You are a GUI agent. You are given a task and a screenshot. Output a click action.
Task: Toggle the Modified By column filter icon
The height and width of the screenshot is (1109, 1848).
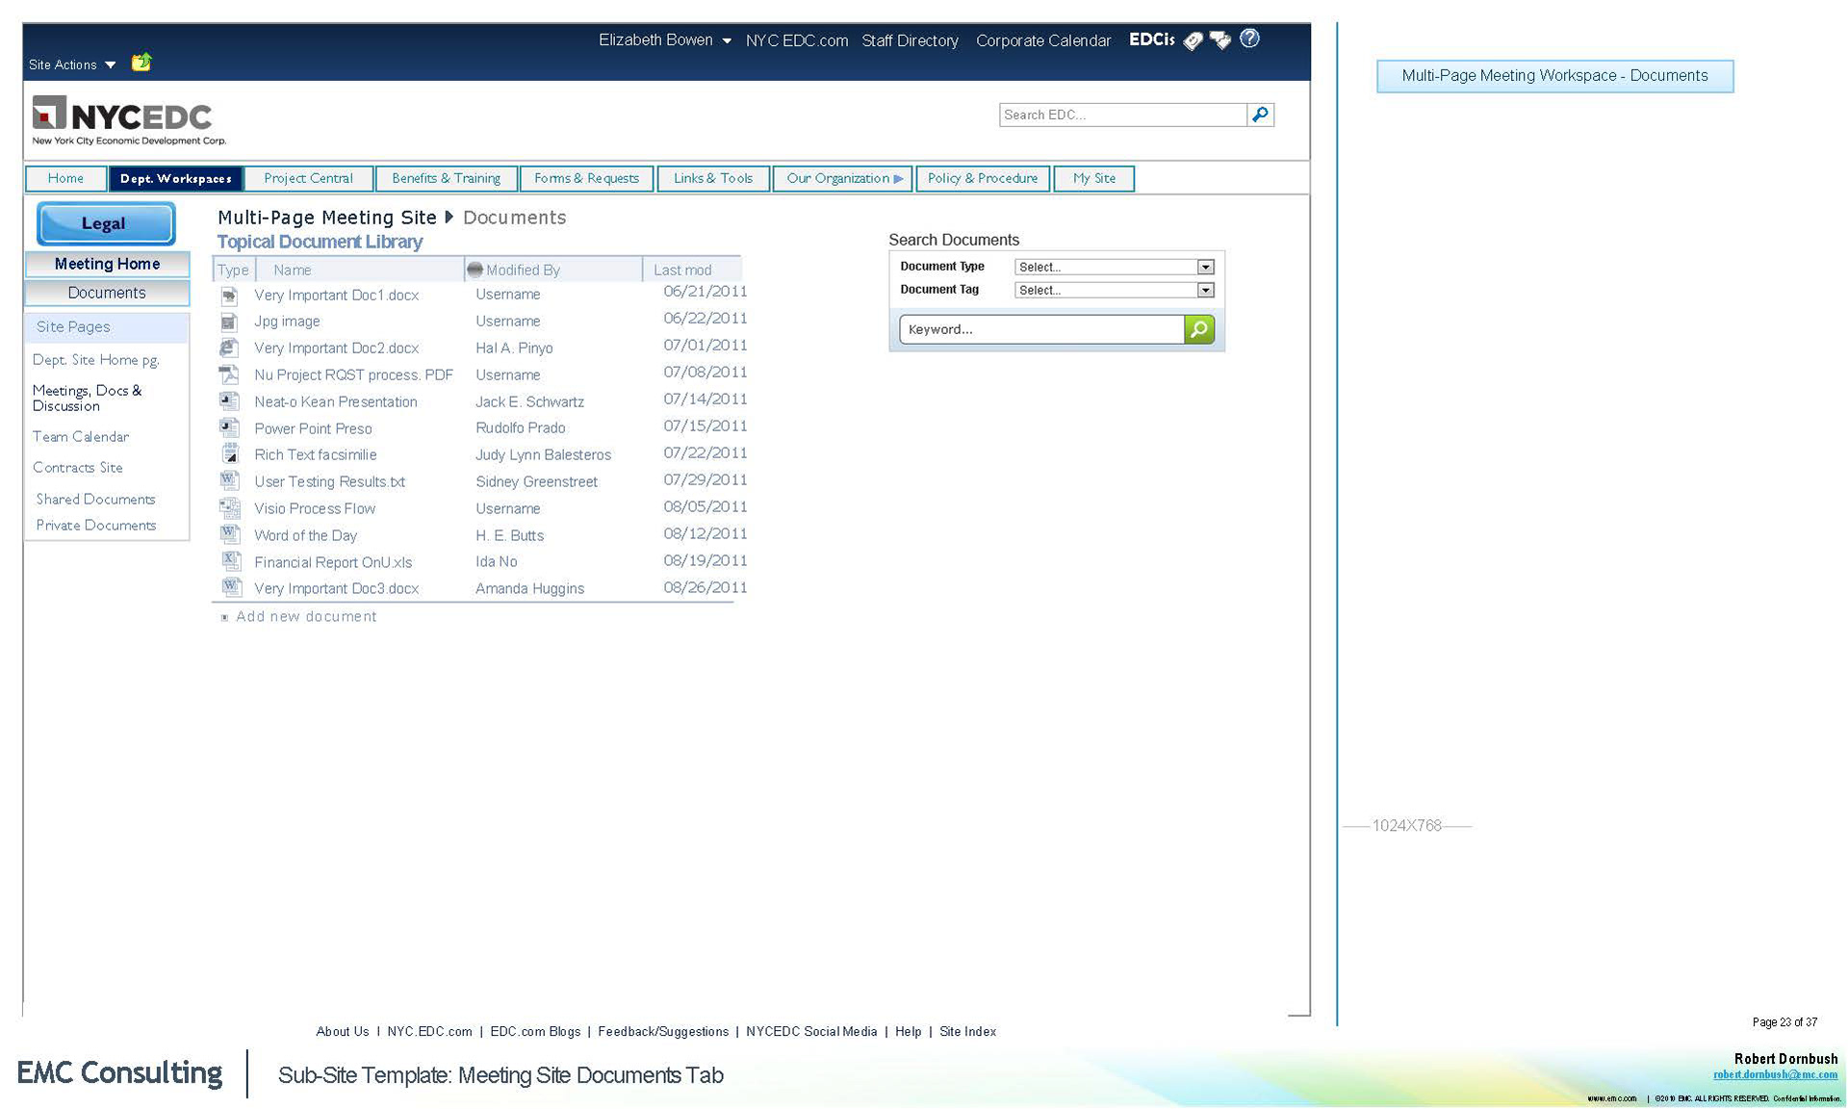pos(475,270)
